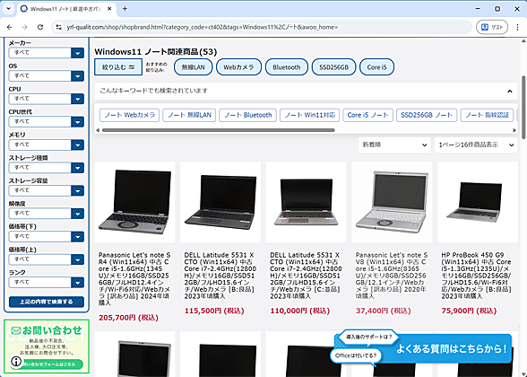Open Panasonic Let's note SV8 product image
The image size is (527, 377).
pyautogui.click(x=392, y=202)
